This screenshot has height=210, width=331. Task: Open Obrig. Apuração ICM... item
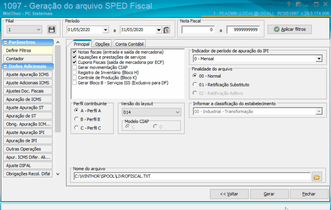[28, 124]
